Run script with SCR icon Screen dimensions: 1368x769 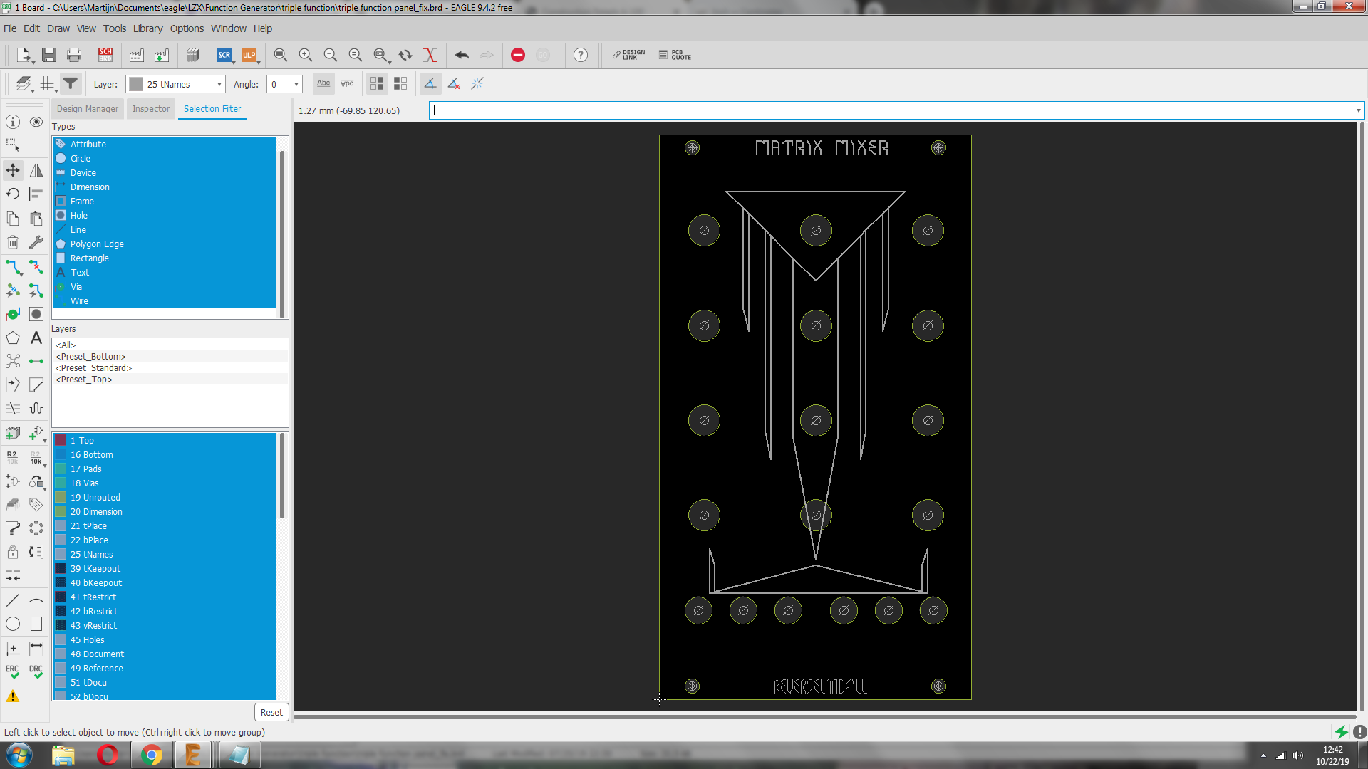224,55
